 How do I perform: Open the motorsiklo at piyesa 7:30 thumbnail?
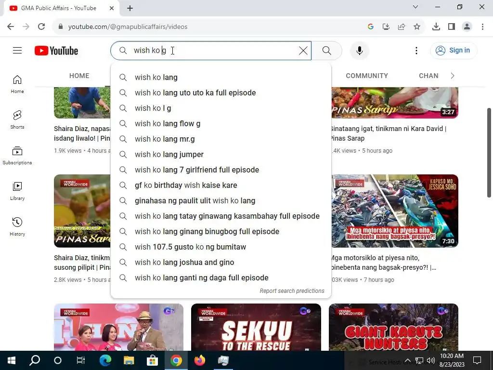pos(395,211)
